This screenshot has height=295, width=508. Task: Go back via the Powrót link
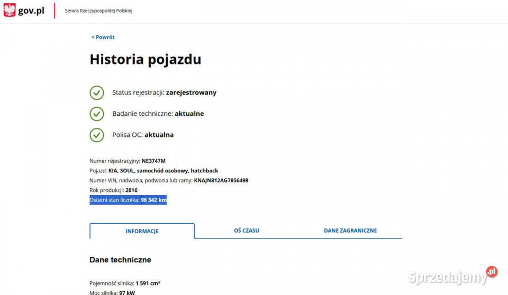(103, 37)
